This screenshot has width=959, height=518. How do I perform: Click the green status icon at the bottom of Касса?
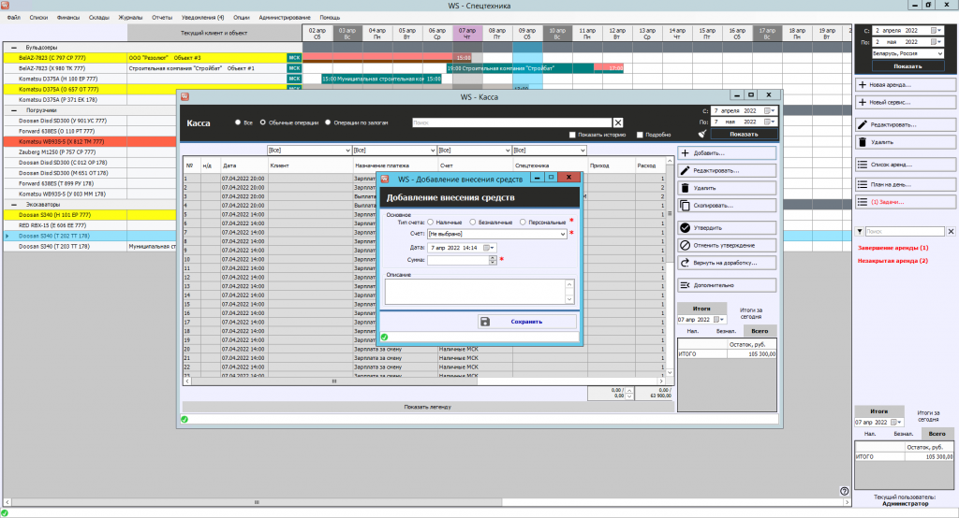tap(184, 419)
